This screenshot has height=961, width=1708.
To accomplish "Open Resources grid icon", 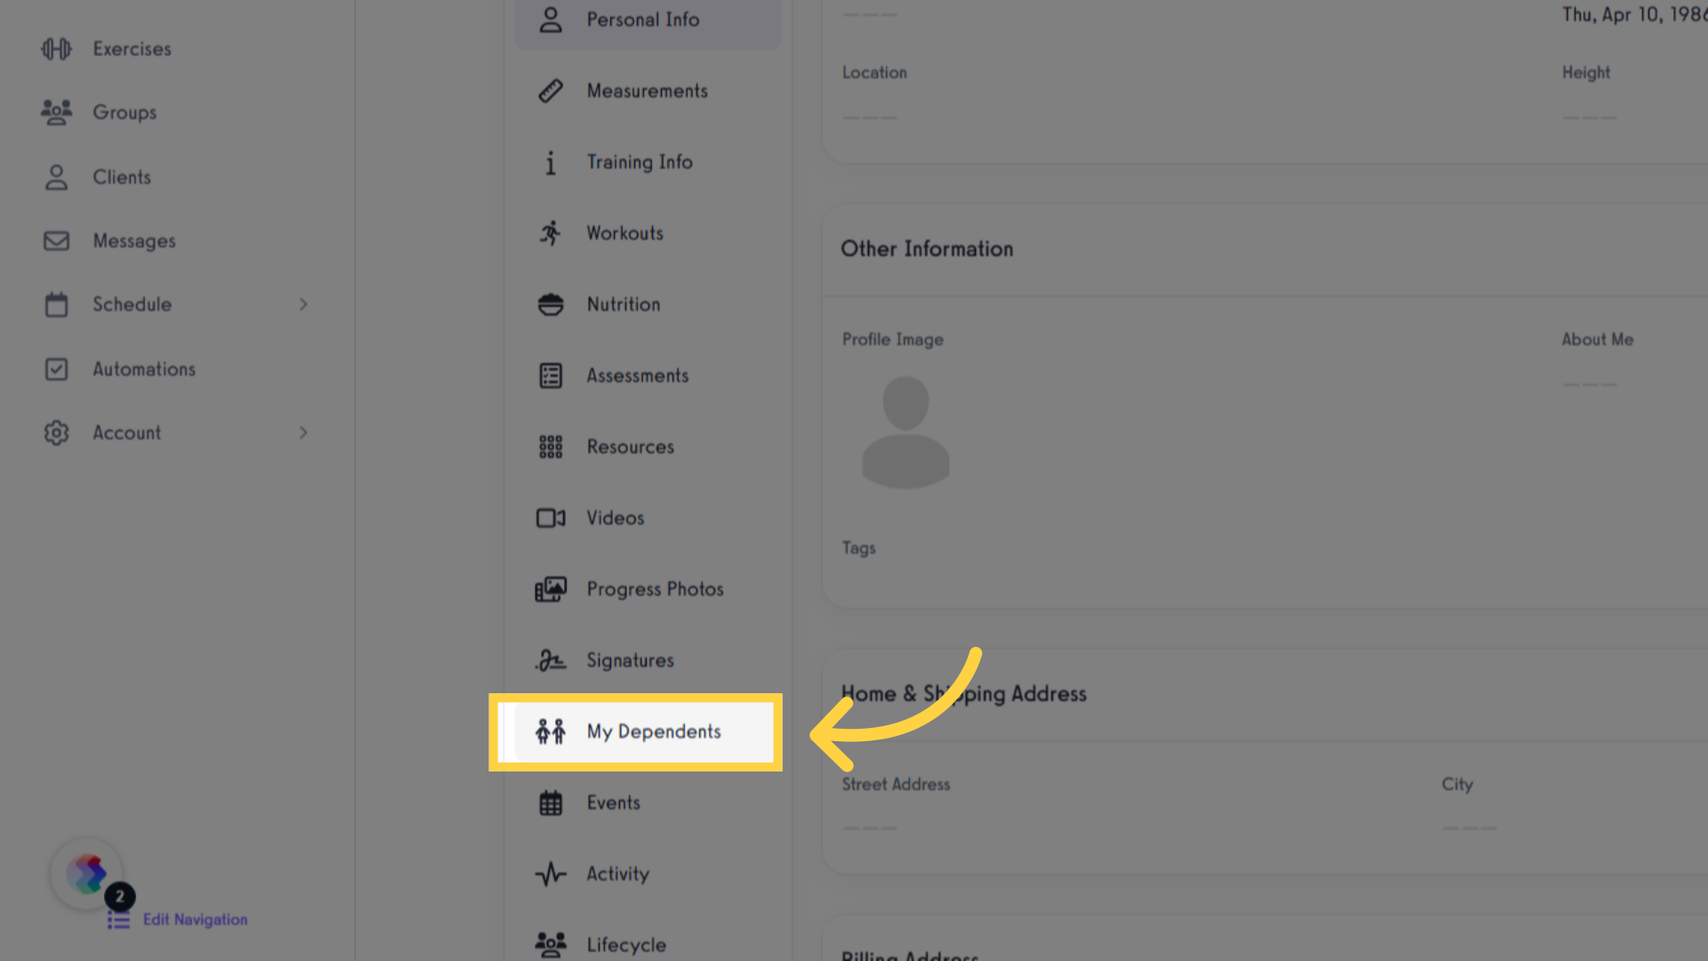I will 551,447.
